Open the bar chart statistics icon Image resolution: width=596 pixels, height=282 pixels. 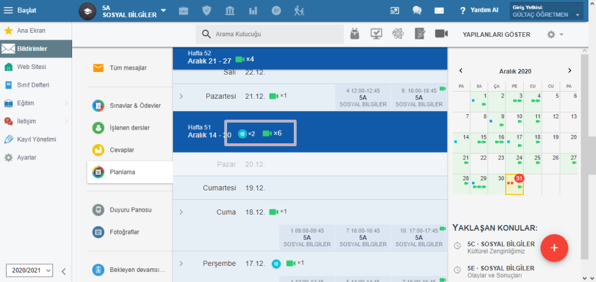click(253, 11)
